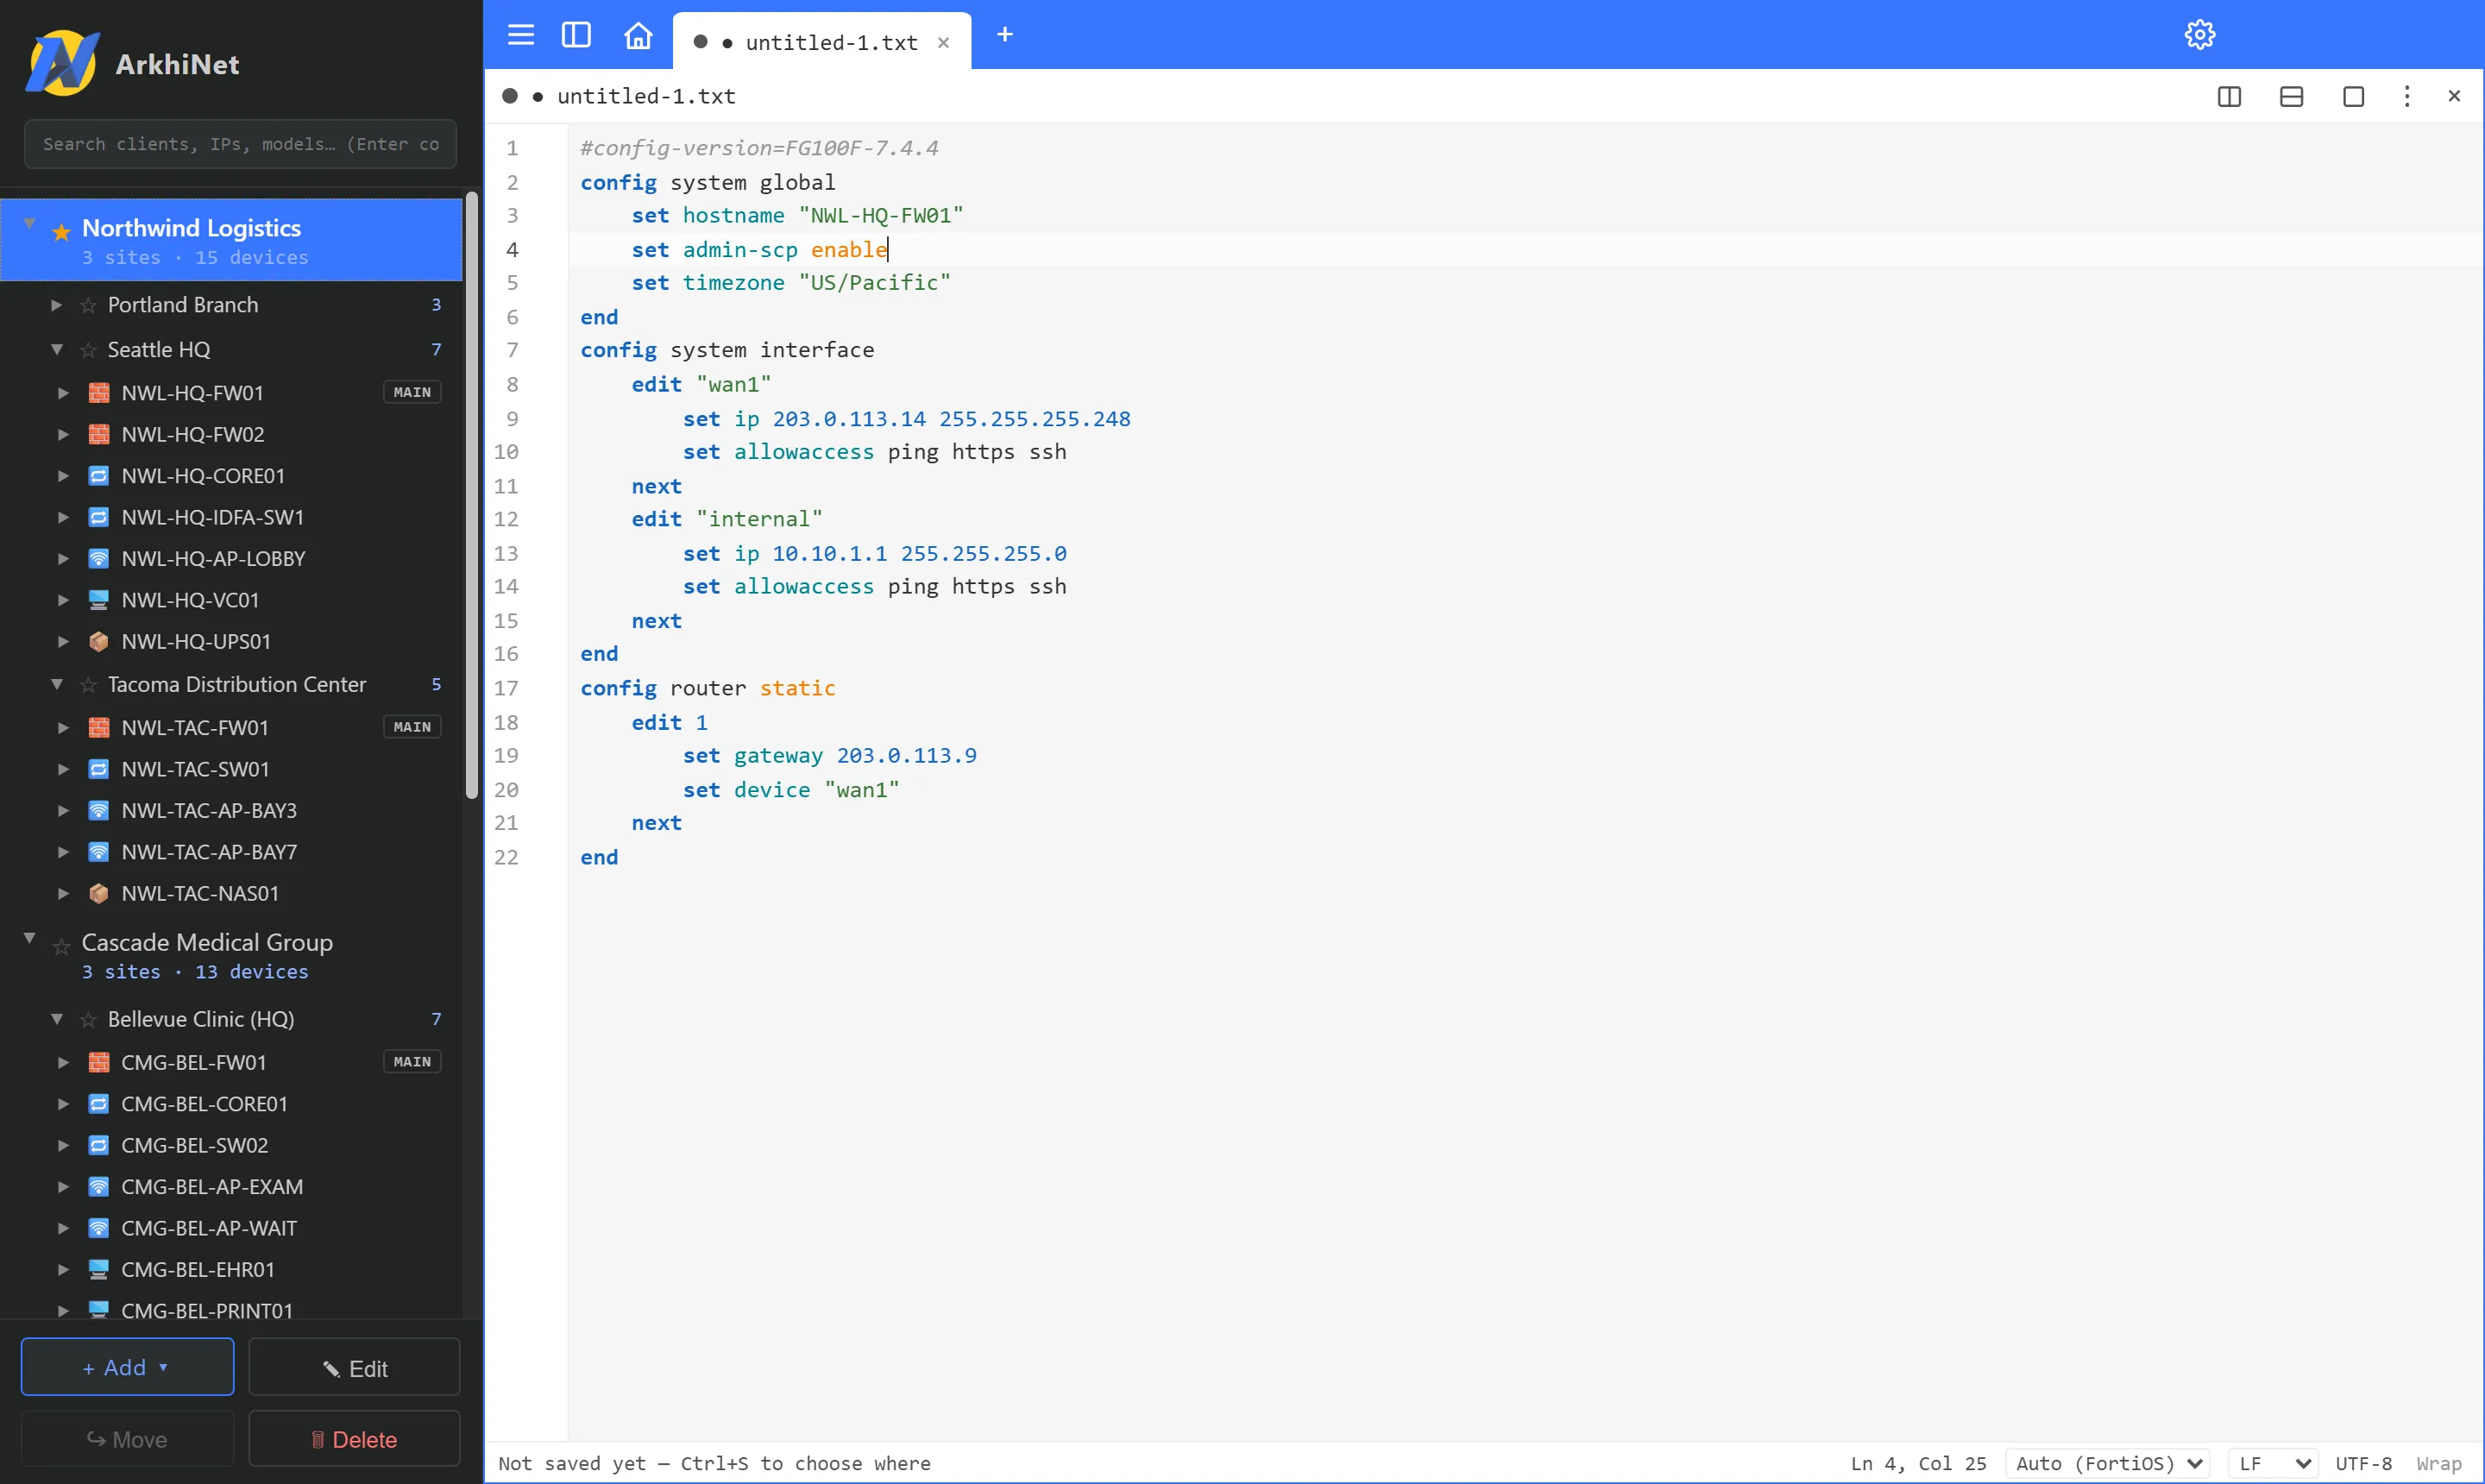Image resolution: width=2485 pixels, height=1484 pixels.
Task: Star the Tacoma Distribution Center site
Action: [x=88, y=685]
